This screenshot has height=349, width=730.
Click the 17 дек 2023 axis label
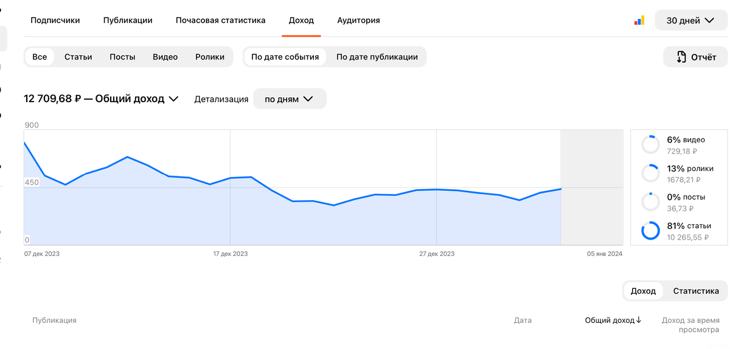[231, 254]
